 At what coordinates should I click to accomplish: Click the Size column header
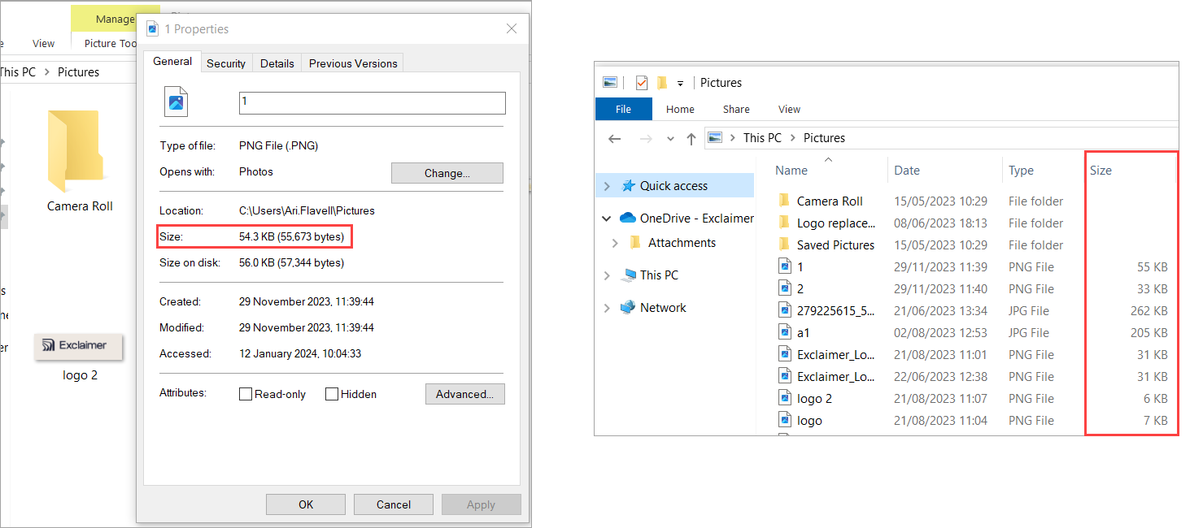pos(1100,170)
